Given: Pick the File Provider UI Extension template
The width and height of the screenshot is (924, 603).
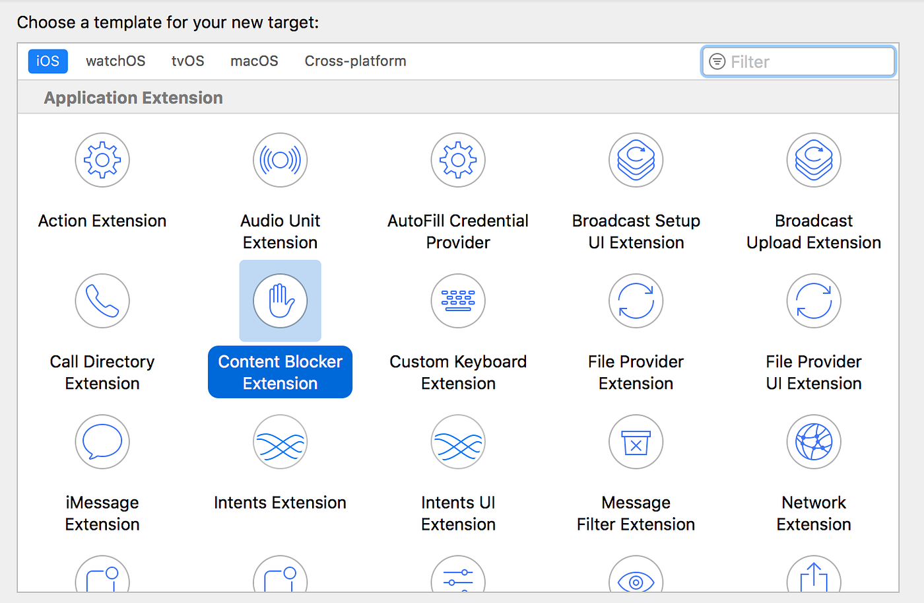Looking at the screenshot, I should pos(813,301).
